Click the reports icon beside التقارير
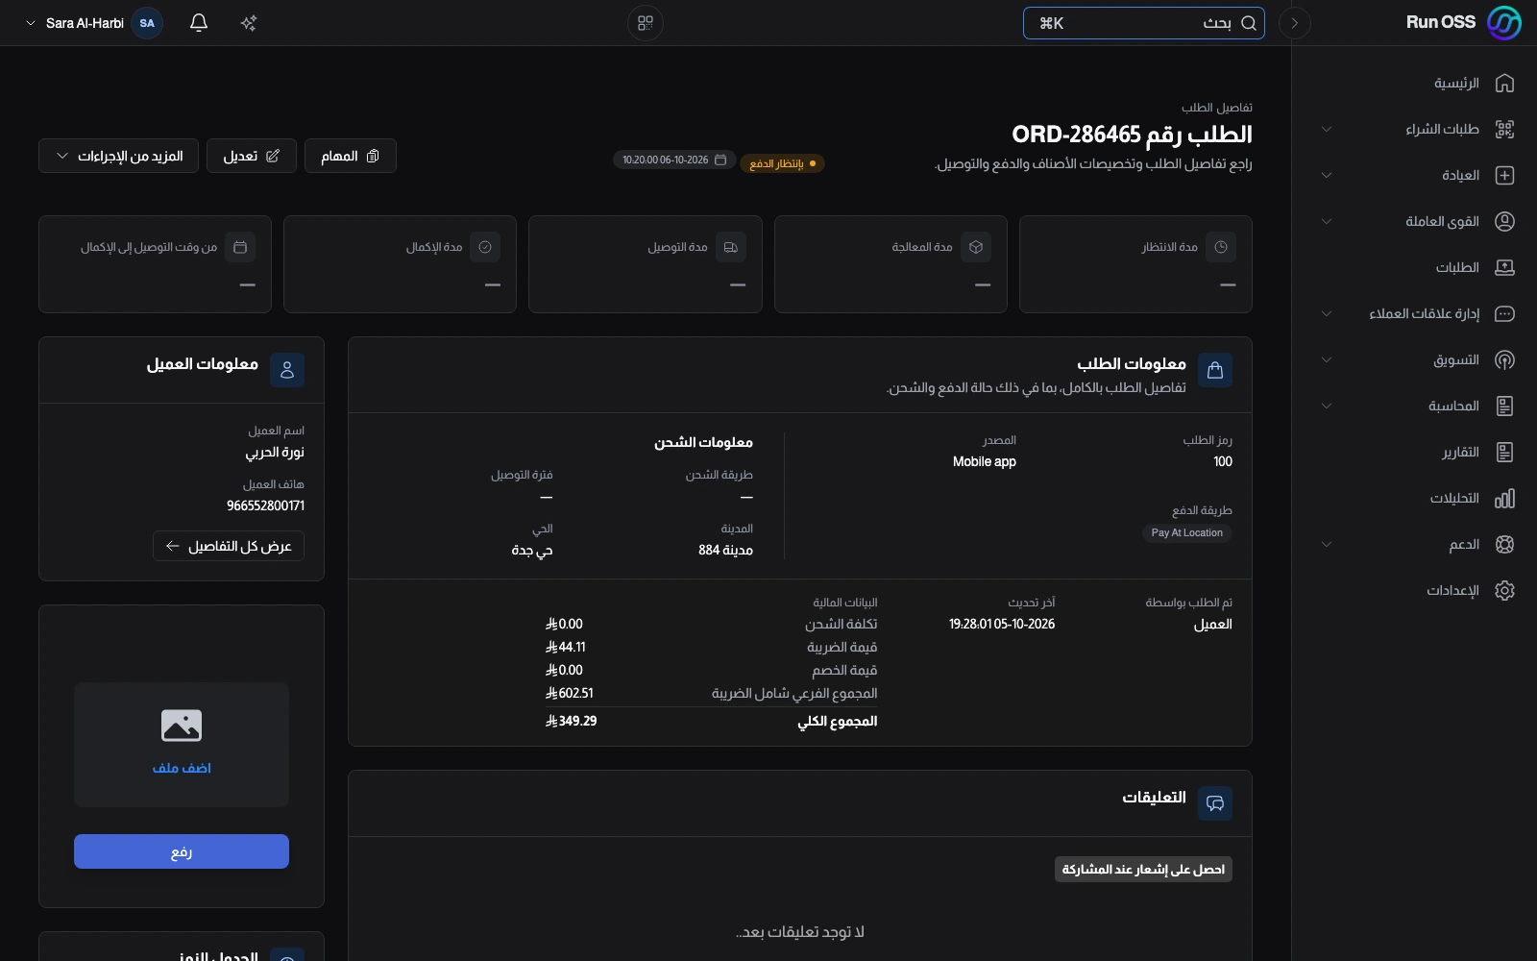 point(1504,452)
